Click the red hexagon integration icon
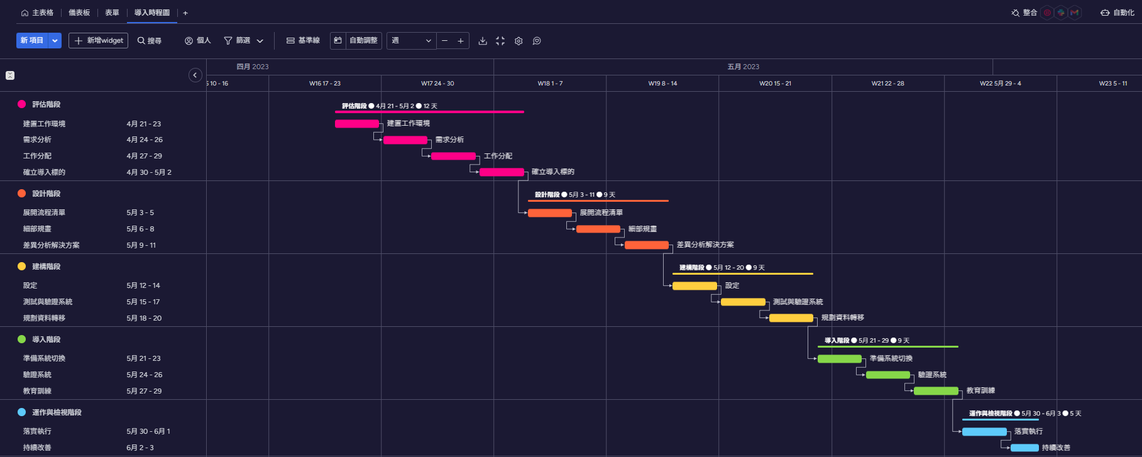Image resolution: width=1142 pixels, height=457 pixels. [x=1047, y=13]
